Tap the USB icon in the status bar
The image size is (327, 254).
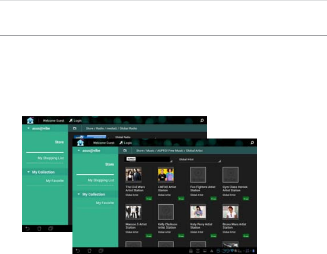pos(198,251)
